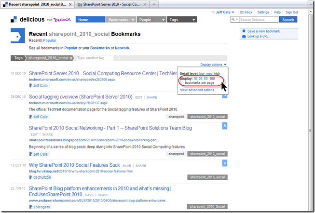The height and width of the screenshot is (213, 315).
Task: Click SHARE next to Why SharePoint 2010 Social
Action: click(141, 166)
